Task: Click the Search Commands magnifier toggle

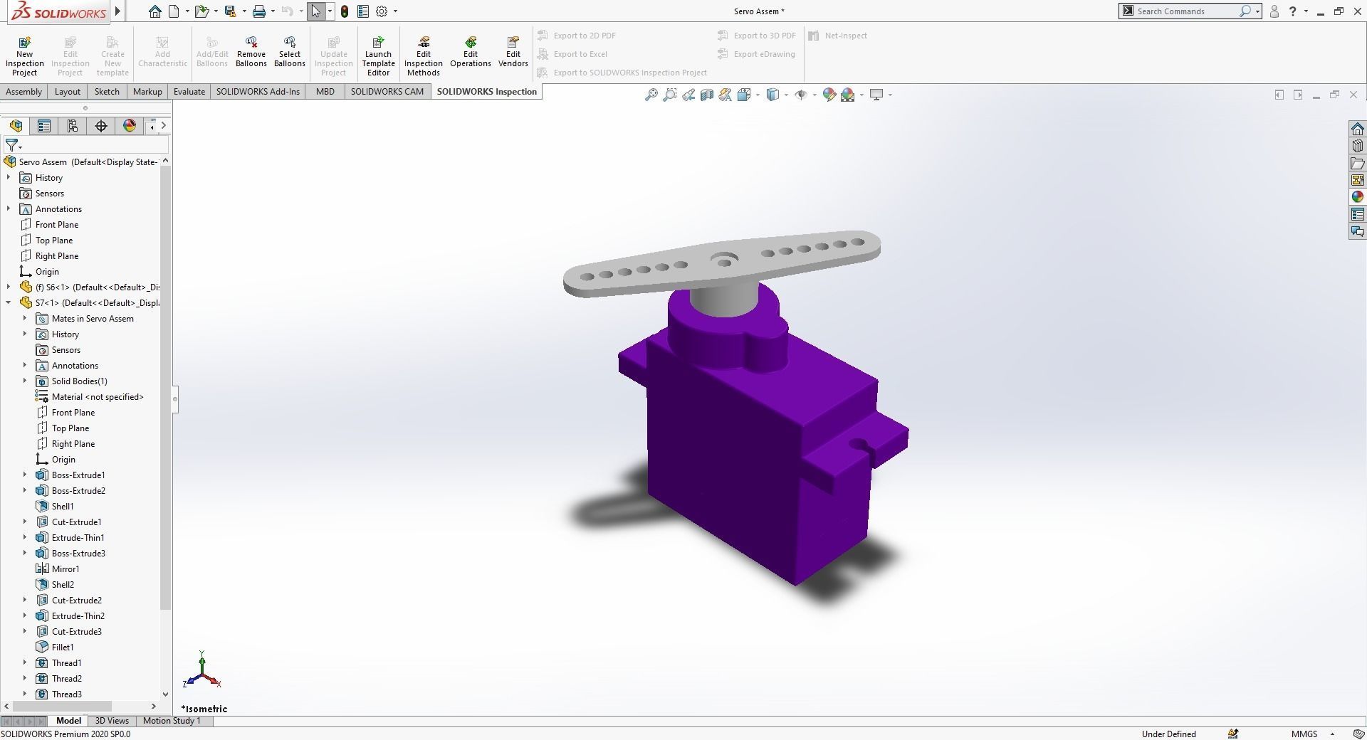Action: [x=1245, y=11]
